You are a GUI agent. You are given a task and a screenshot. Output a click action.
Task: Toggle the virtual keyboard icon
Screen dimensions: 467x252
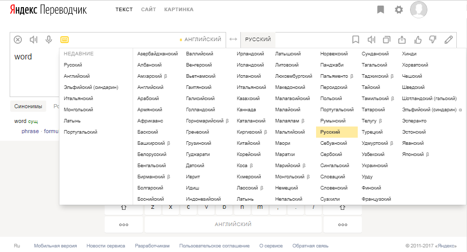click(x=64, y=40)
